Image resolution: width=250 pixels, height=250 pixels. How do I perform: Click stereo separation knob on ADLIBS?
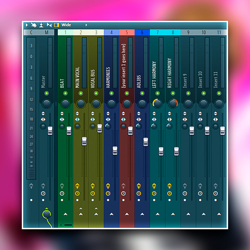pyautogui.click(x=138, y=126)
